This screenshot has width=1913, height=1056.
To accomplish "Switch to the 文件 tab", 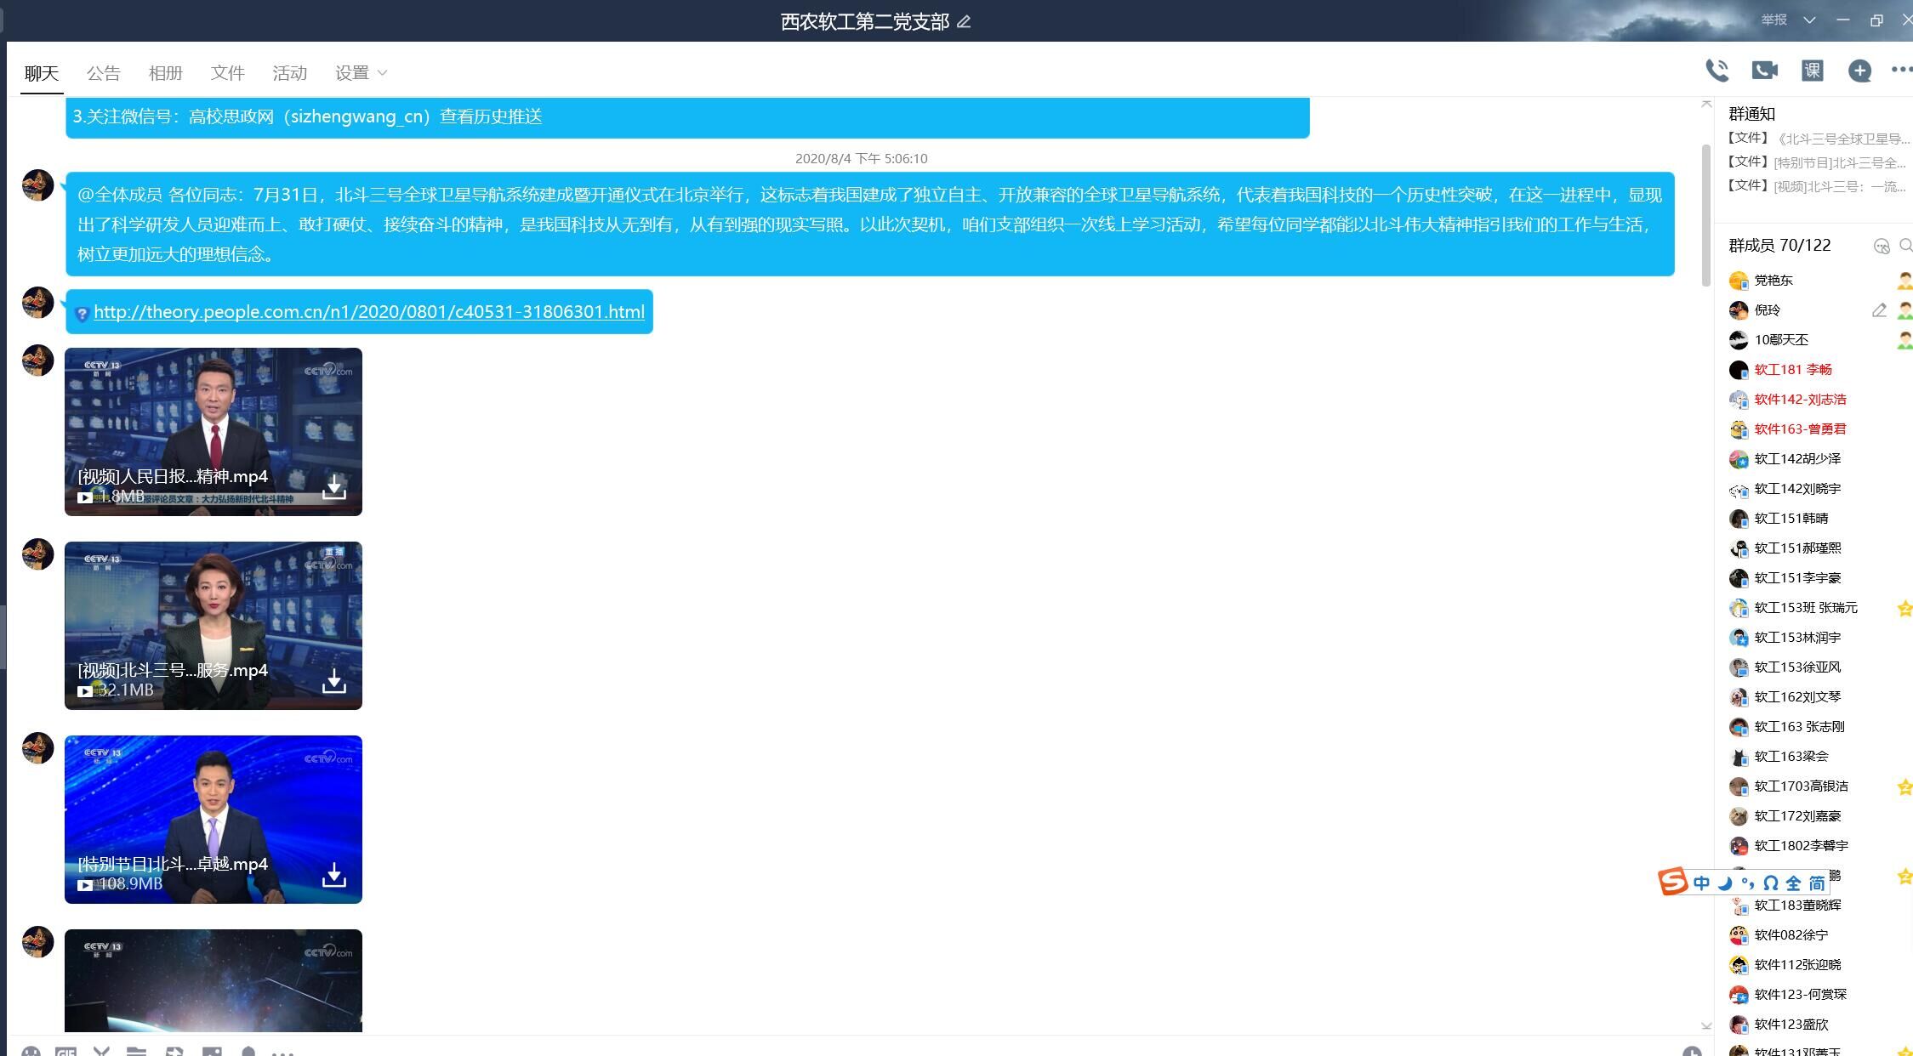I will 227,73.
